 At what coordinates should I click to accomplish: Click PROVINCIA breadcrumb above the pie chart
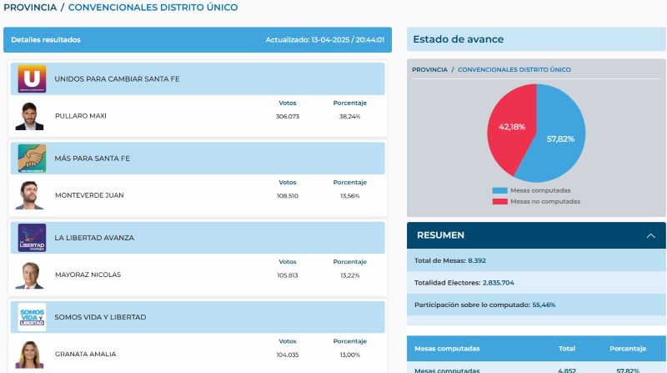click(x=429, y=69)
